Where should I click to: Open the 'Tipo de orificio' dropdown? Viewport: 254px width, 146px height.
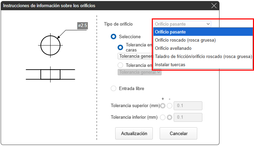click(x=182, y=24)
